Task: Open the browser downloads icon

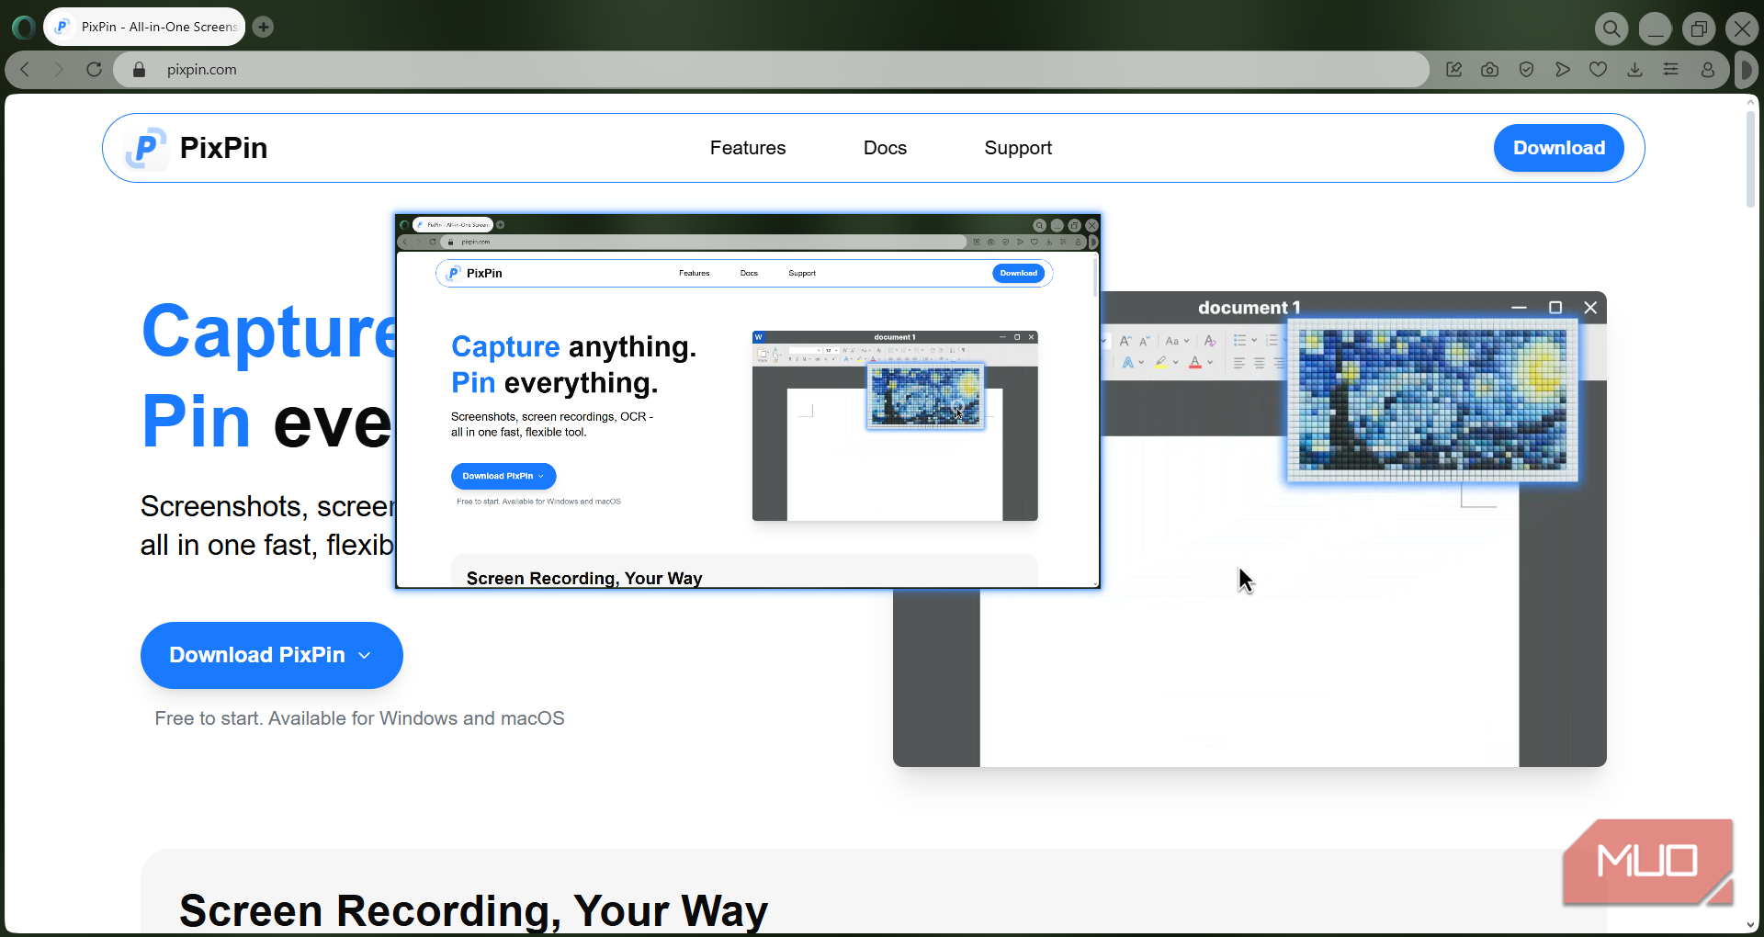Action: coord(1634,70)
